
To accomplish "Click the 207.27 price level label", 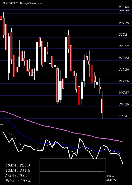I will coord(124,93).
